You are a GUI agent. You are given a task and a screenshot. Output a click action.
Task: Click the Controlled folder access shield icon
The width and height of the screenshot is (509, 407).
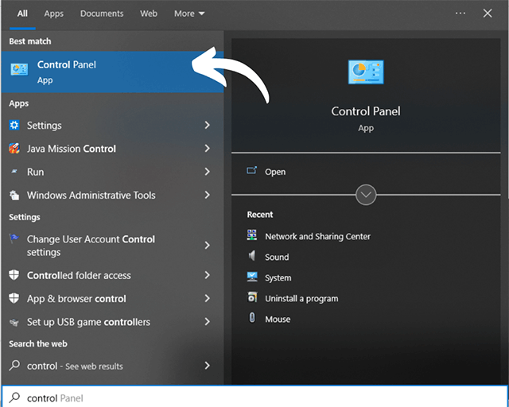coord(14,275)
